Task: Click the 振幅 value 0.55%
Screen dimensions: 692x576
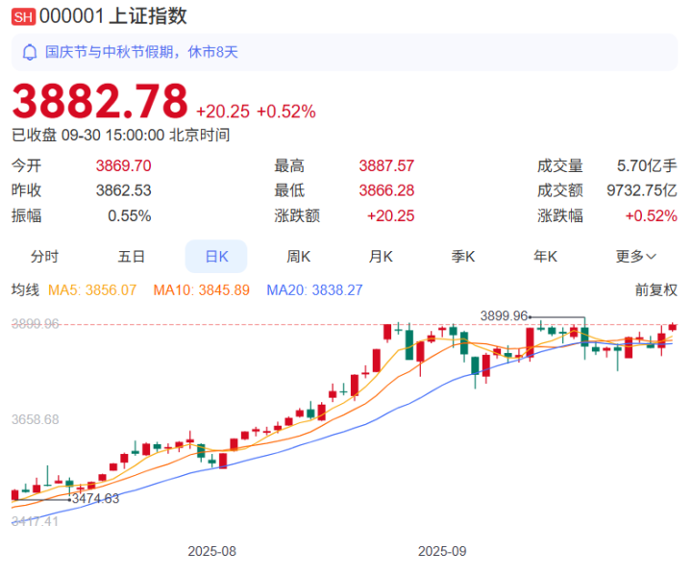Action: tap(130, 215)
